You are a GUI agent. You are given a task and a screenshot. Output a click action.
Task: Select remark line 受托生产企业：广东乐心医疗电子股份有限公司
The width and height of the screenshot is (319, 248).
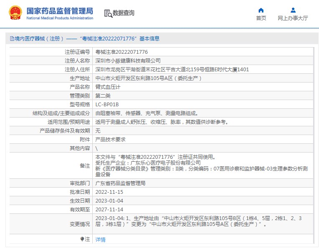(148, 163)
